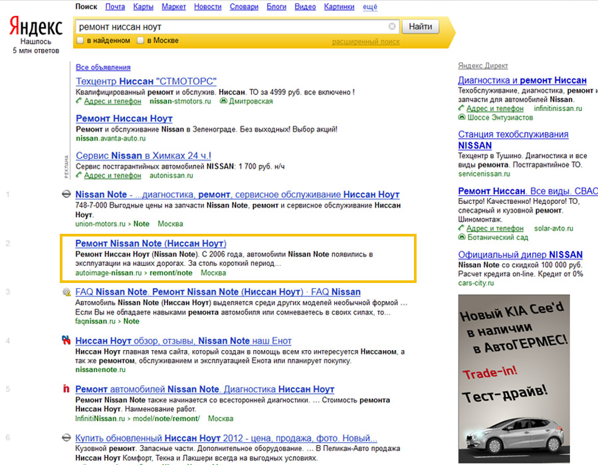Open result 'Ремонт Nissan Note (Ниссан Ноут)'
This screenshot has height=465, width=598.
[x=151, y=243]
